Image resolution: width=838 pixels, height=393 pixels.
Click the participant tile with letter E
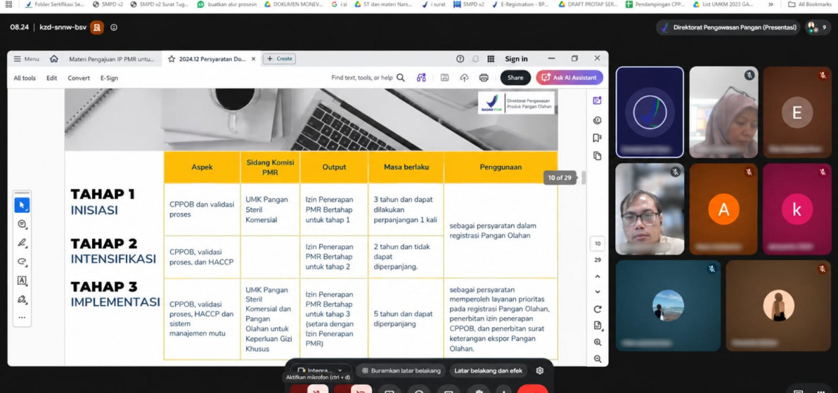pyautogui.click(x=797, y=113)
